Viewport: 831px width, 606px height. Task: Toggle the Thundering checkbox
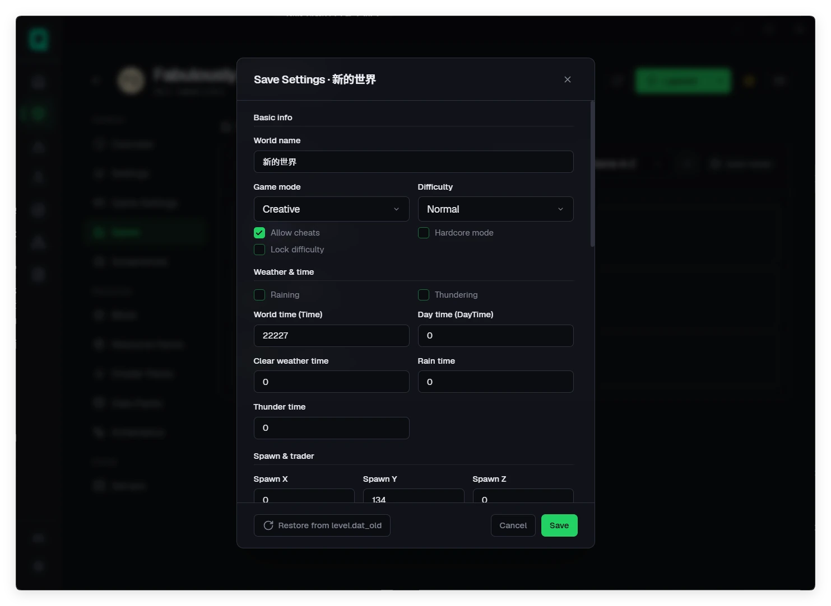click(x=424, y=295)
